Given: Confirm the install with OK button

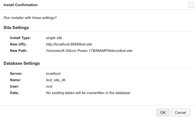Looking at the screenshot, I should pyautogui.click(x=163, y=112).
